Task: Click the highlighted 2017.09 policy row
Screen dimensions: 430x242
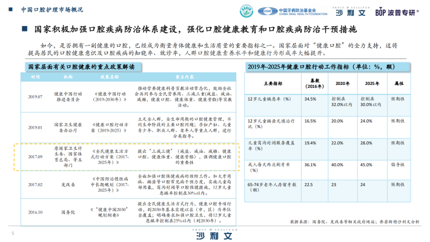Action: click(x=127, y=157)
